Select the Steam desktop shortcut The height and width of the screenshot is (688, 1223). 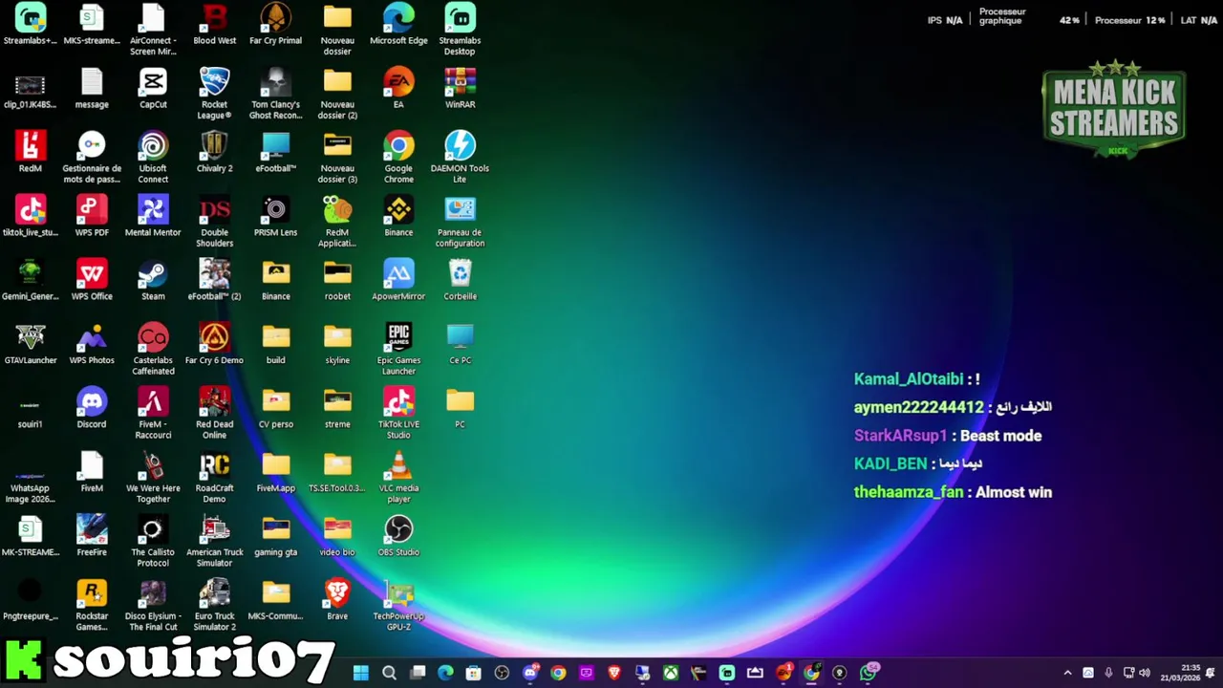point(153,281)
